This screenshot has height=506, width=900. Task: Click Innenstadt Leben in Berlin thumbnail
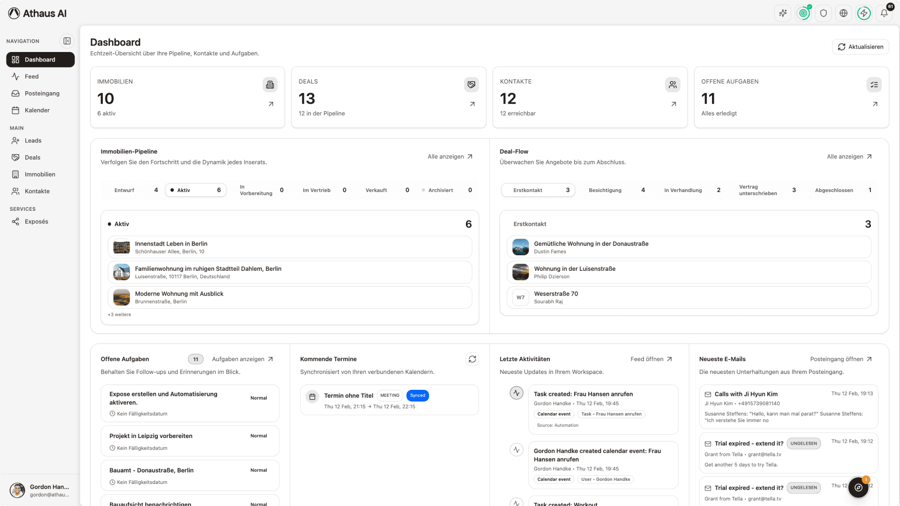click(x=121, y=247)
